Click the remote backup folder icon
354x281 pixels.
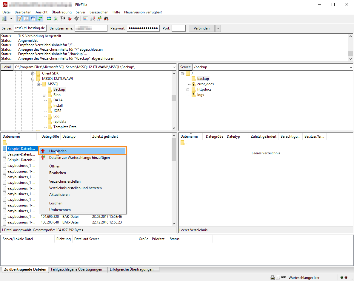tap(193, 79)
